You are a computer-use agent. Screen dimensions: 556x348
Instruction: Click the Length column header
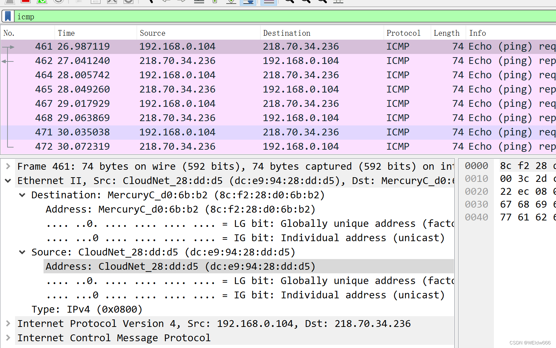tap(448, 33)
